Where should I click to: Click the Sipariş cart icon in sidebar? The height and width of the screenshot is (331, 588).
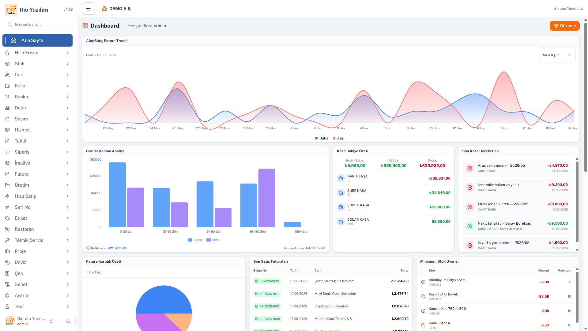pyautogui.click(x=7, y=152)
